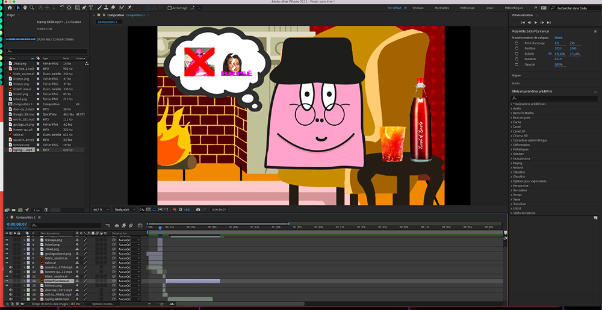Select the Rectangle shape tool

(78, 8)
